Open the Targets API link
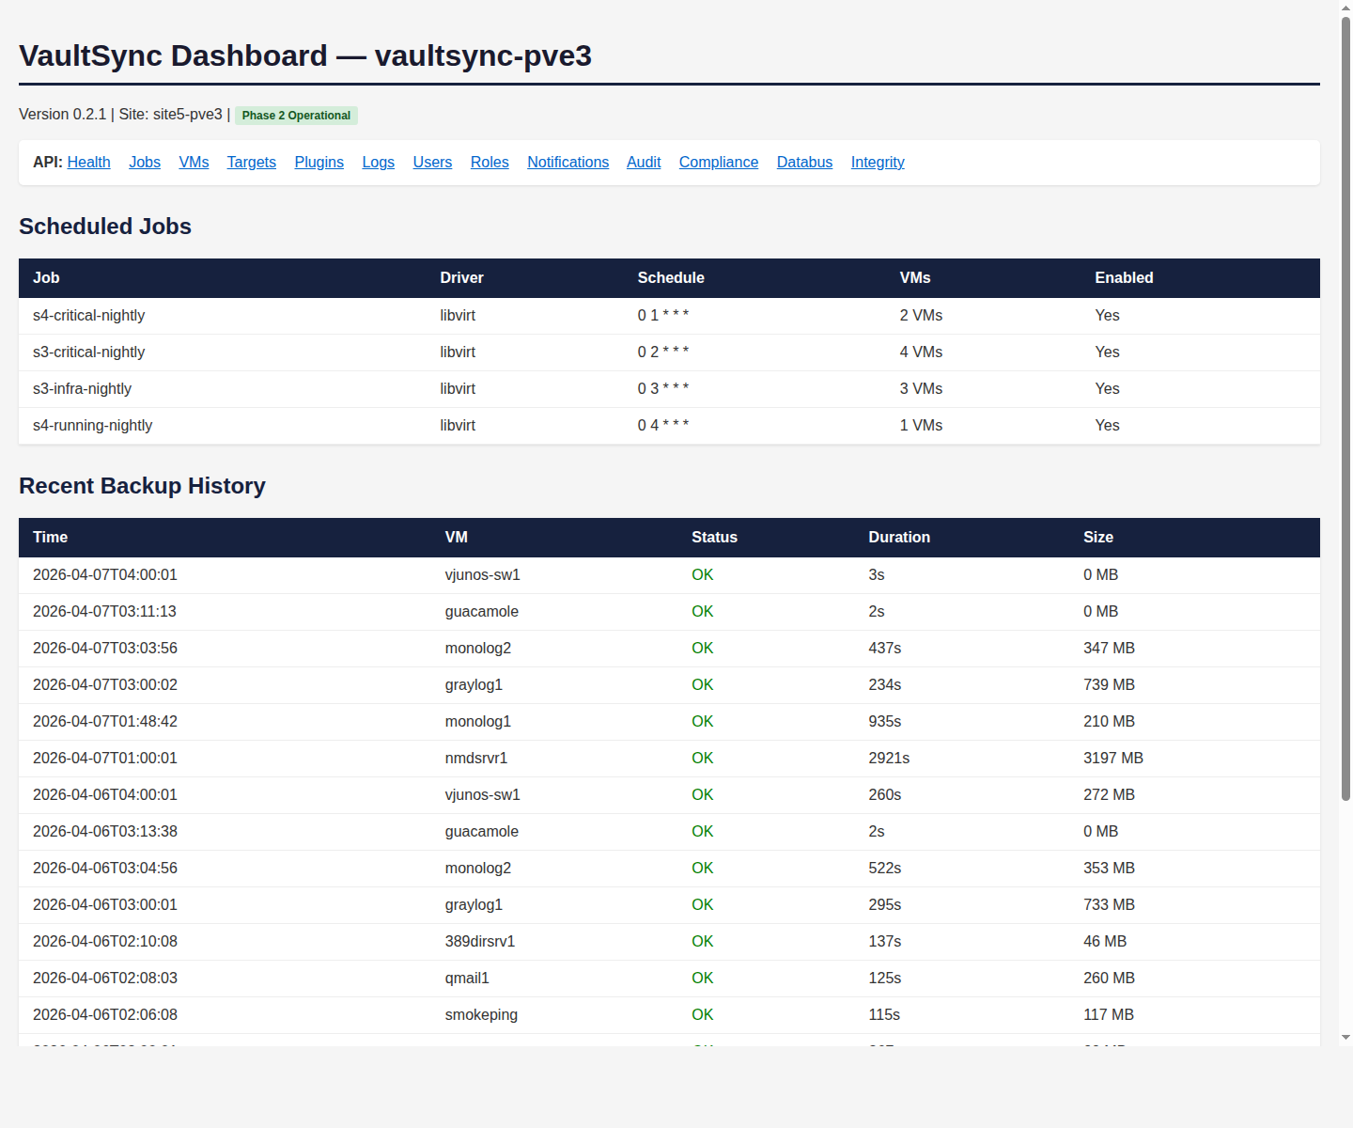Screen dimensions: 1353x1128 click(251, 162)
